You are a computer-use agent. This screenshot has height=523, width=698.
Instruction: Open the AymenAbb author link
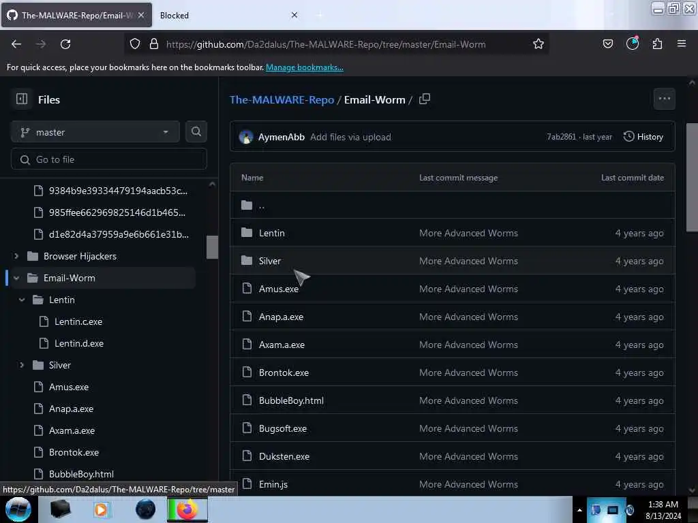[282, 137]
